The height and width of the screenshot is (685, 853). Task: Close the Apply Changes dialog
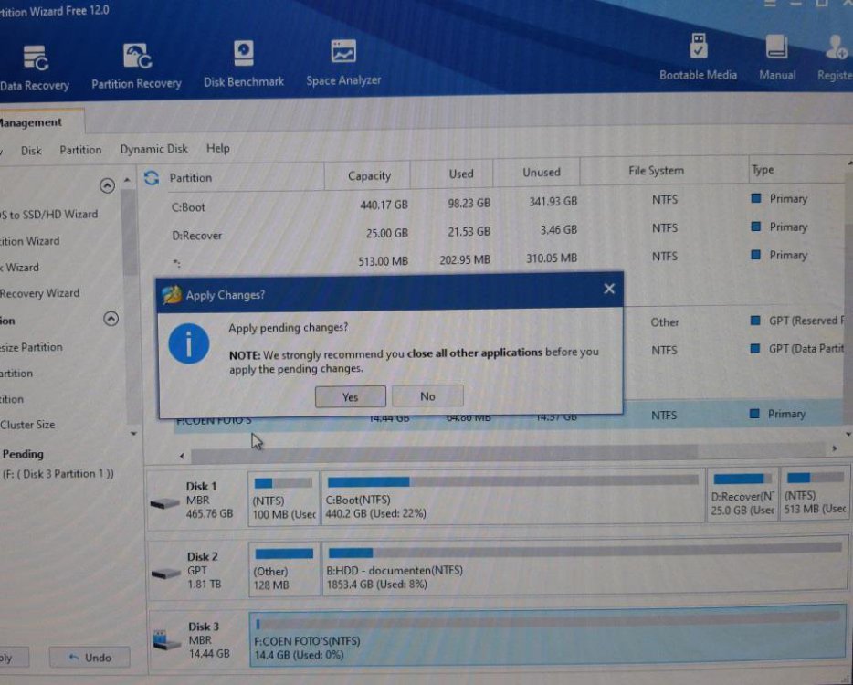pos(609,290)
